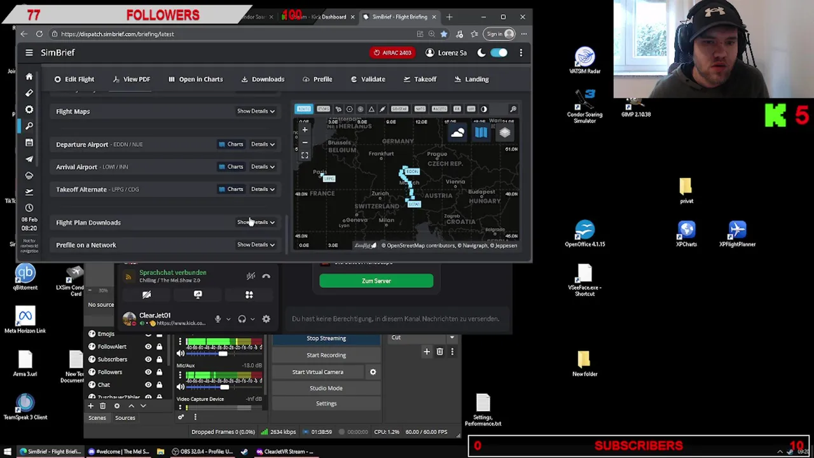
Task: Open the SimBrief hamburger menu
Action: [x=29, y=53]
